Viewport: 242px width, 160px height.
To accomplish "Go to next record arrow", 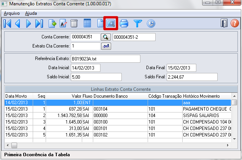I will click(28, 24).
